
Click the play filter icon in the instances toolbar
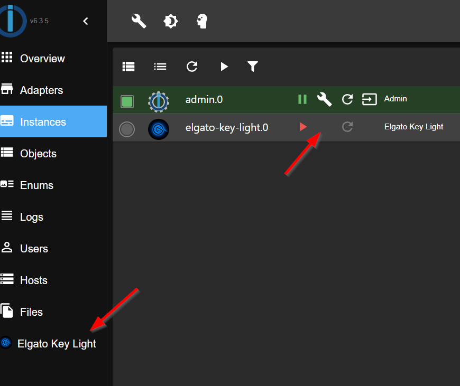(224, 67)
